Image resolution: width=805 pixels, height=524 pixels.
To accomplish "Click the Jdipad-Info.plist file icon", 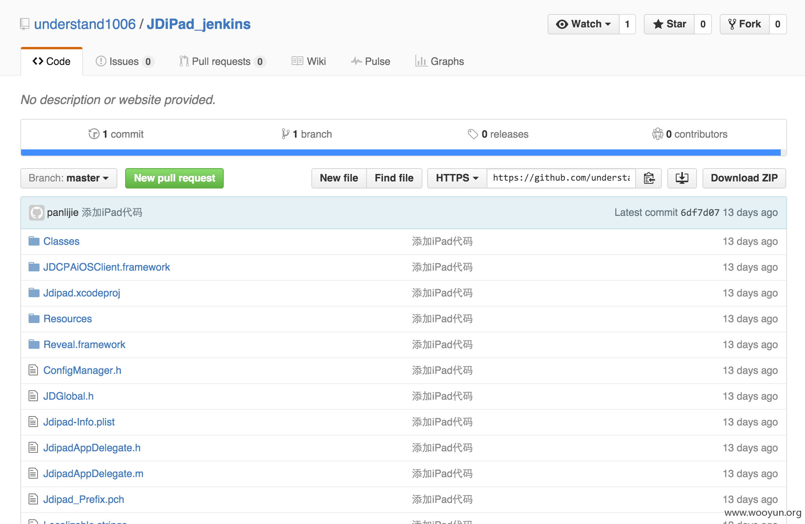I will click(33, 422).
